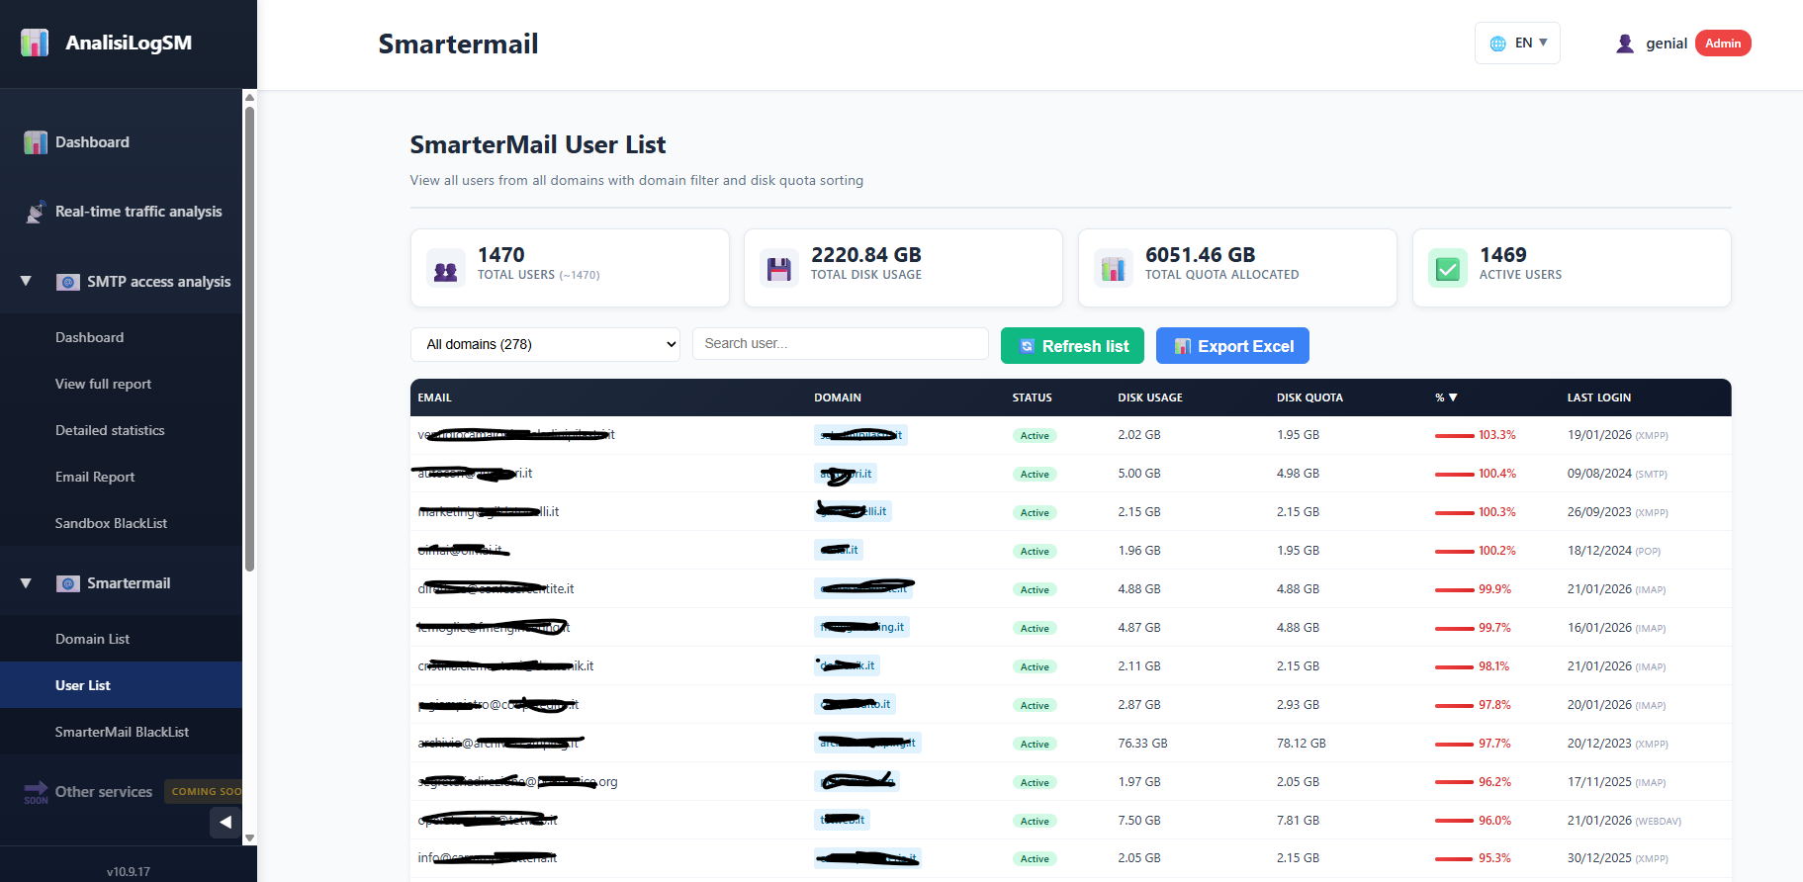Click the Dashboard chart icon in sidebar

tap(36, 142)
